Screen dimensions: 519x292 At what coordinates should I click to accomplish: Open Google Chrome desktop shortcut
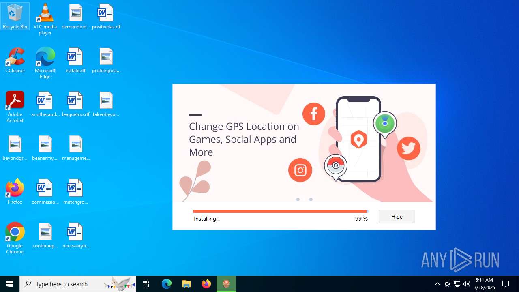click(15, 238)
